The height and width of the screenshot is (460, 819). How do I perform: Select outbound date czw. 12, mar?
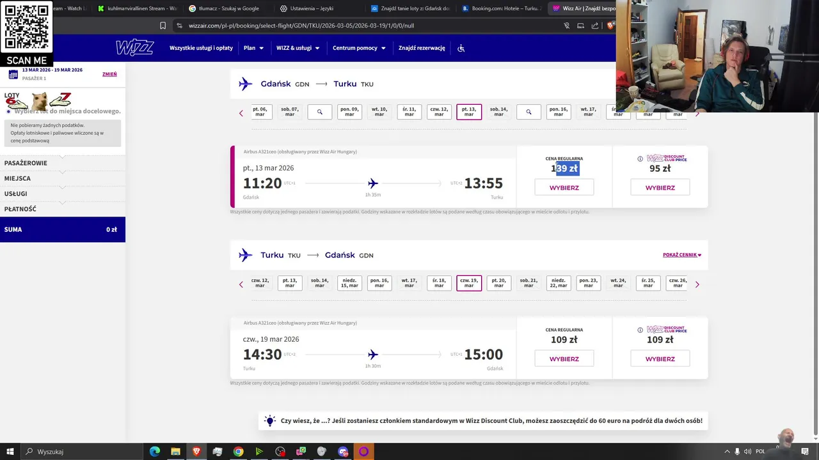439,112
